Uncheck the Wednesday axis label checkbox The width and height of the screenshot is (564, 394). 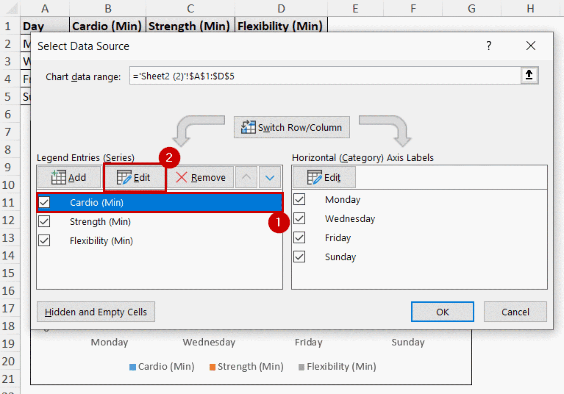(x=299, y=219)
